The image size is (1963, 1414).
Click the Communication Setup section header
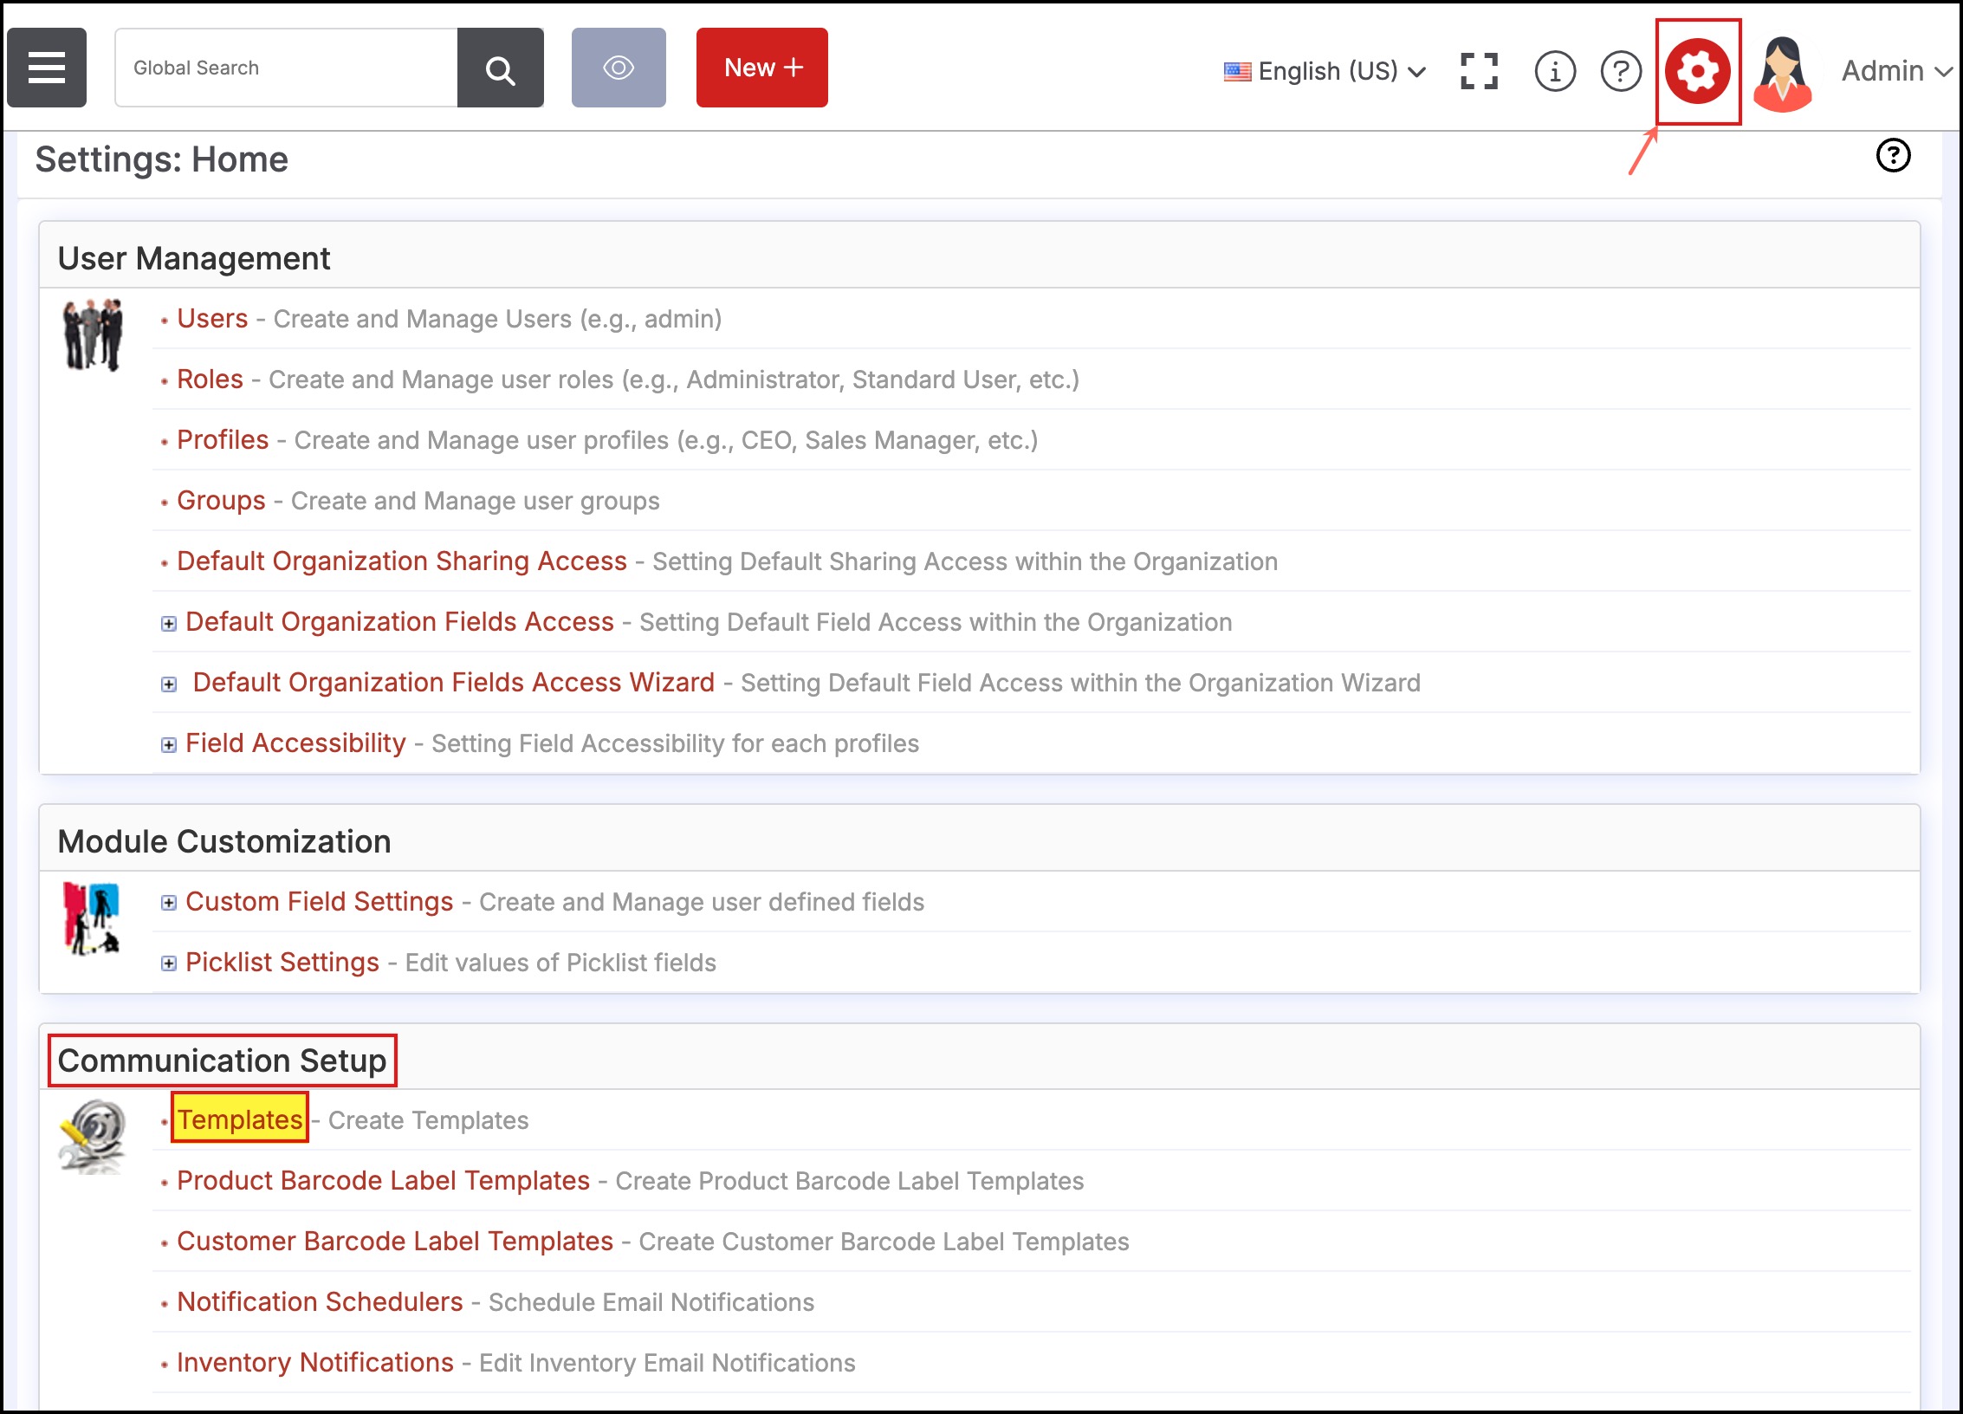(x=222, y=1060)
